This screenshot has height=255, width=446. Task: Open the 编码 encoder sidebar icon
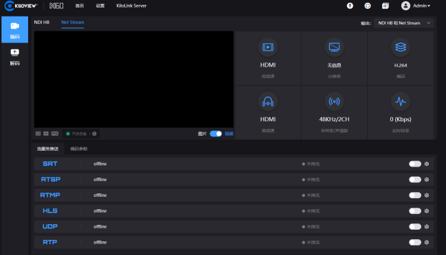point(15,29)
